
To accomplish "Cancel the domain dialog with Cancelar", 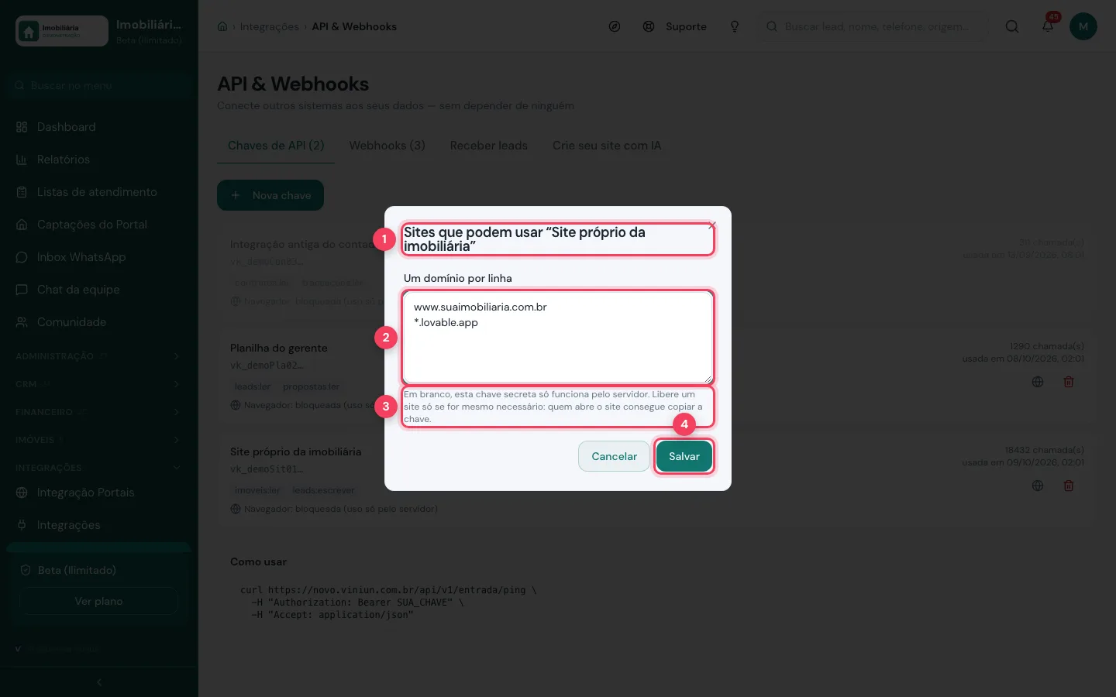I will (x=614, y=456).
